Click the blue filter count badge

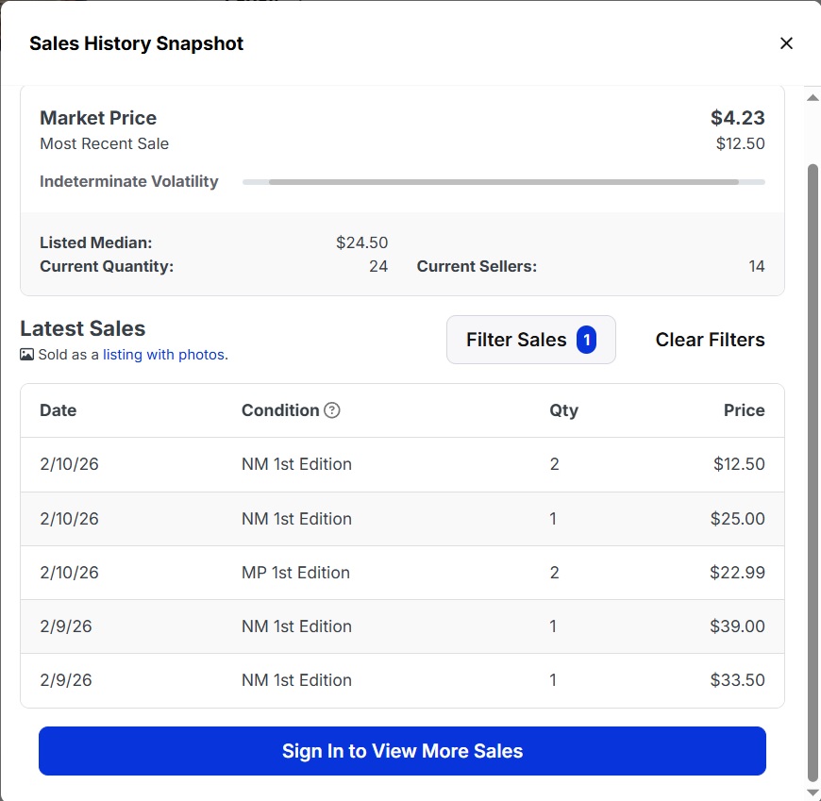tap(586, 340)
